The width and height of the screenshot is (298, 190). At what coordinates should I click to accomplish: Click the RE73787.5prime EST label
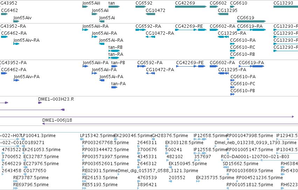[31, 178]
